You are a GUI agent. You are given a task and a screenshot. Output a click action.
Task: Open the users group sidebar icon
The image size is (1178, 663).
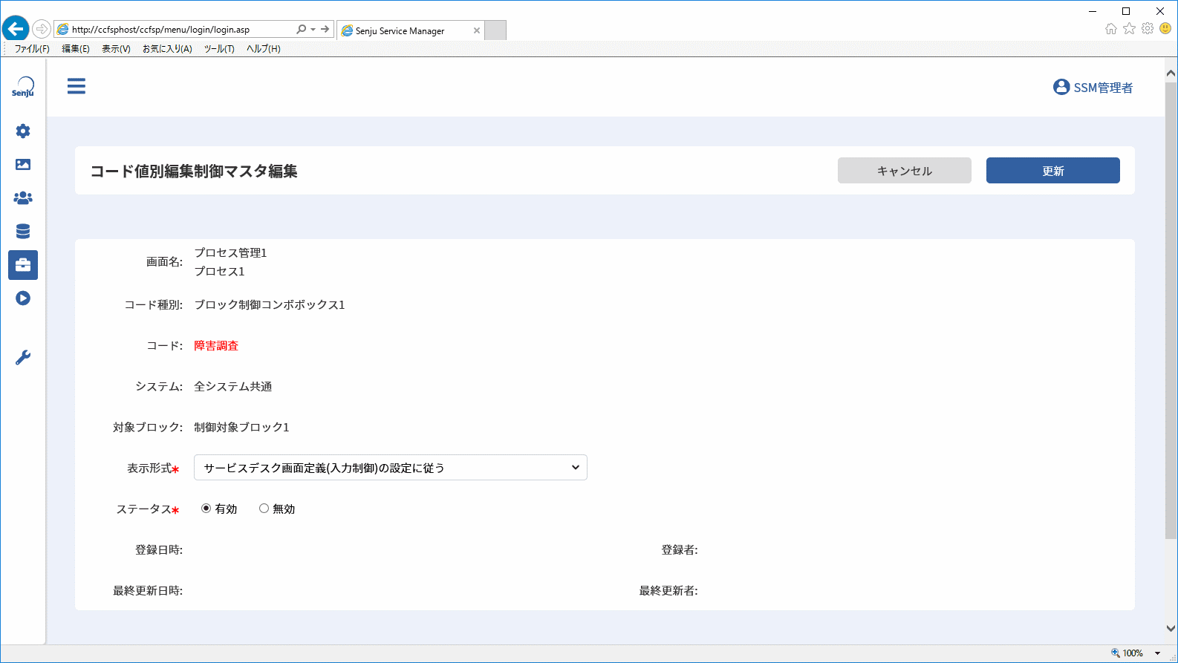(23, 197)
